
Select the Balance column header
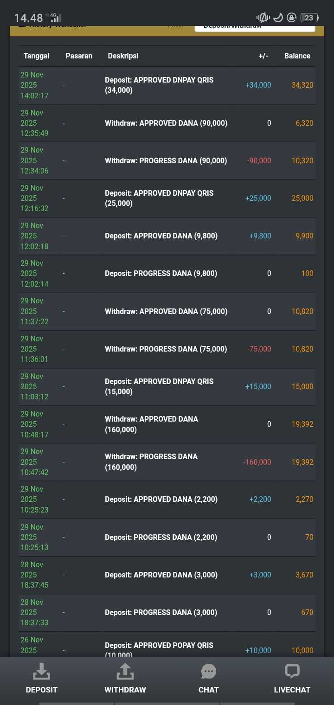coord(297,56)
